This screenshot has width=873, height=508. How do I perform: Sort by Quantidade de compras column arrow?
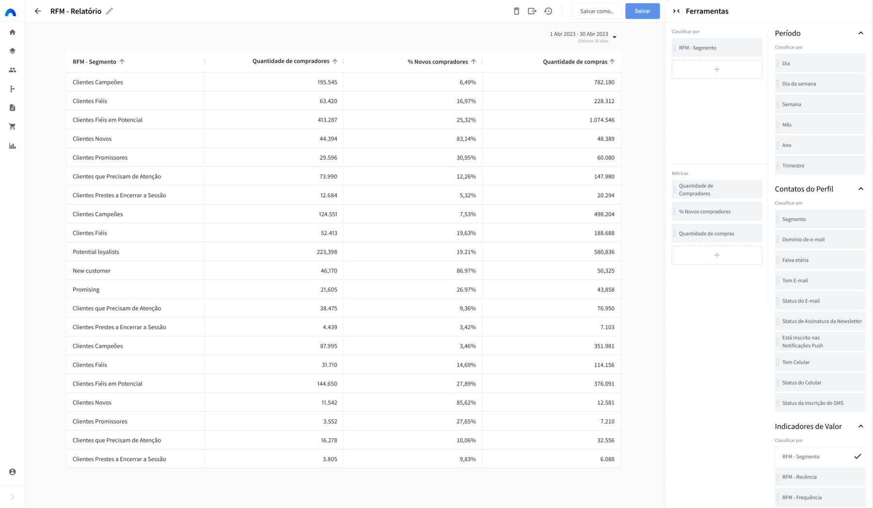[x=613, y=62]
